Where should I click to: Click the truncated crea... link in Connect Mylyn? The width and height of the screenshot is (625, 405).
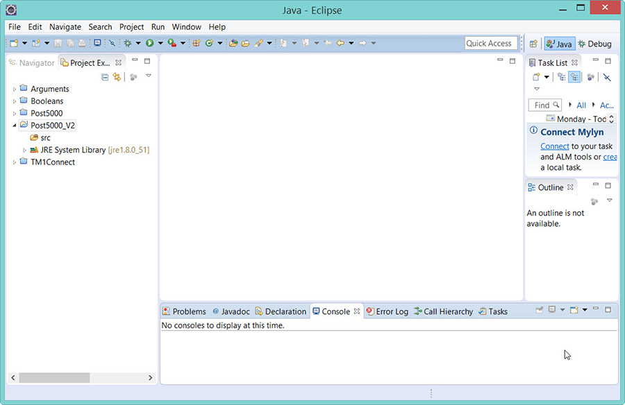point(610,157)
